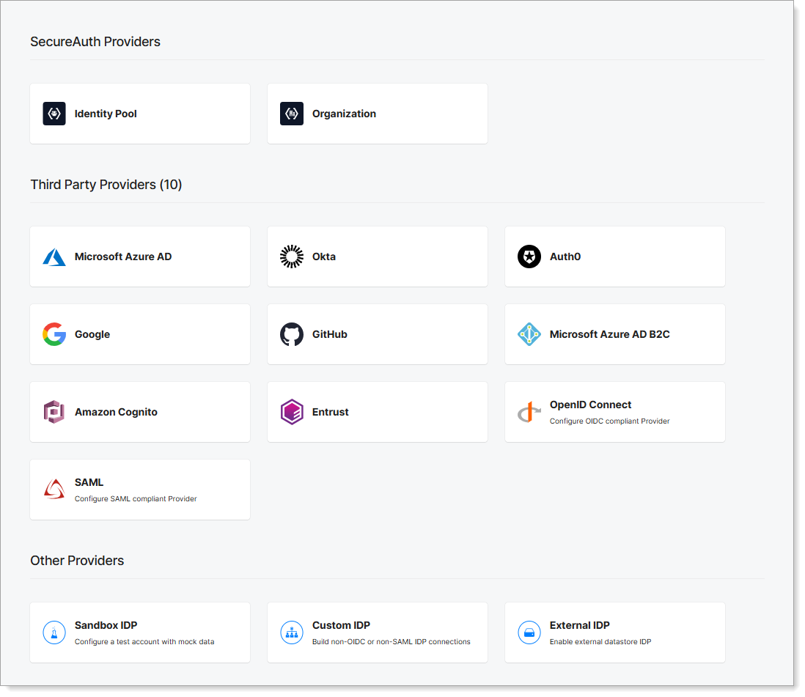Click the Okta sunburst logo
Image resolution: width=805 pixels, height=697 pixels.
click(x=292, y=257)
